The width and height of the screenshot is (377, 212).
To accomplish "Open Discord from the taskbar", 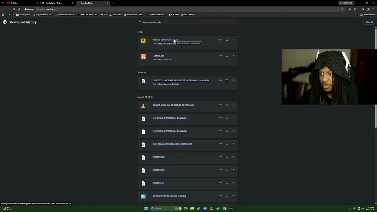I will 205,208.
